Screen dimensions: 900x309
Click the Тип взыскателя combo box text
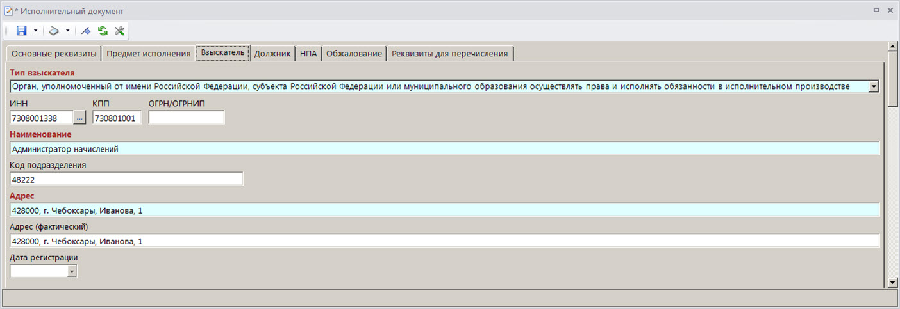(x=439, y=87)
